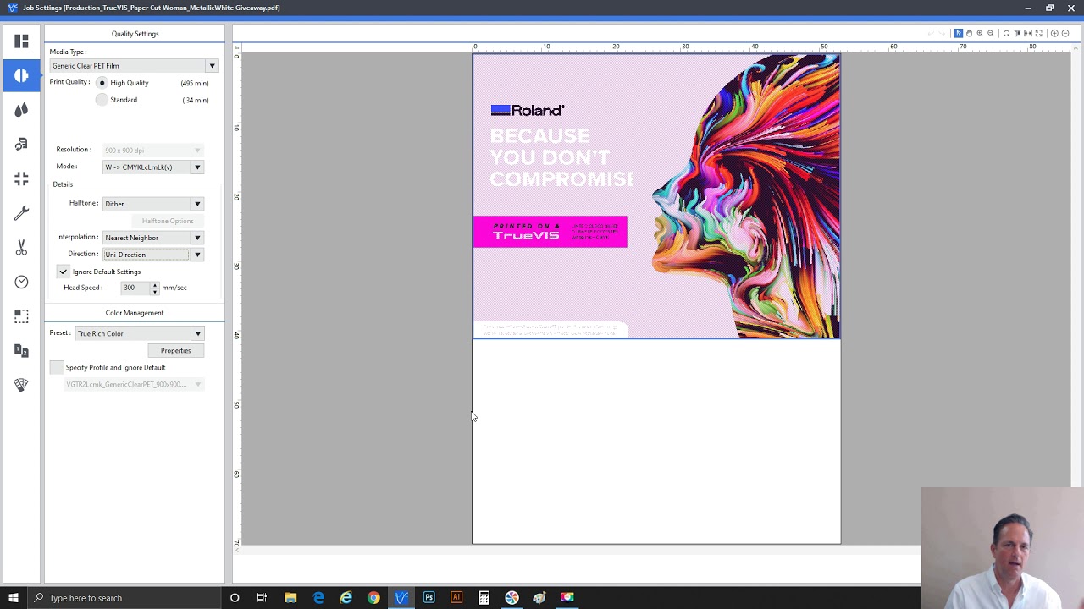The image size is (1084, 609).
Task: Open Cortana circle on the taskbar
Action: click(235, 598)
